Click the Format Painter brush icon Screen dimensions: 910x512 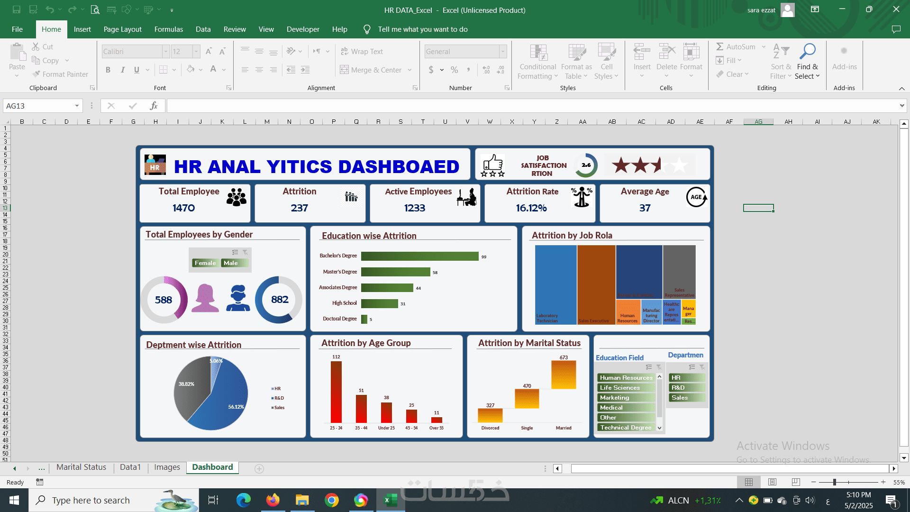tap(36, 74)
